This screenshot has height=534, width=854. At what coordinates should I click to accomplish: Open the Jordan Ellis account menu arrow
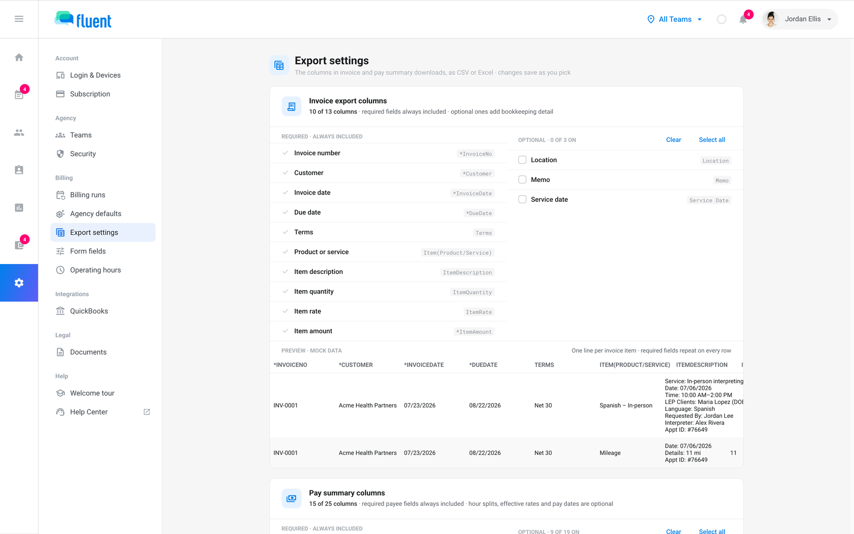coord(829,19)
